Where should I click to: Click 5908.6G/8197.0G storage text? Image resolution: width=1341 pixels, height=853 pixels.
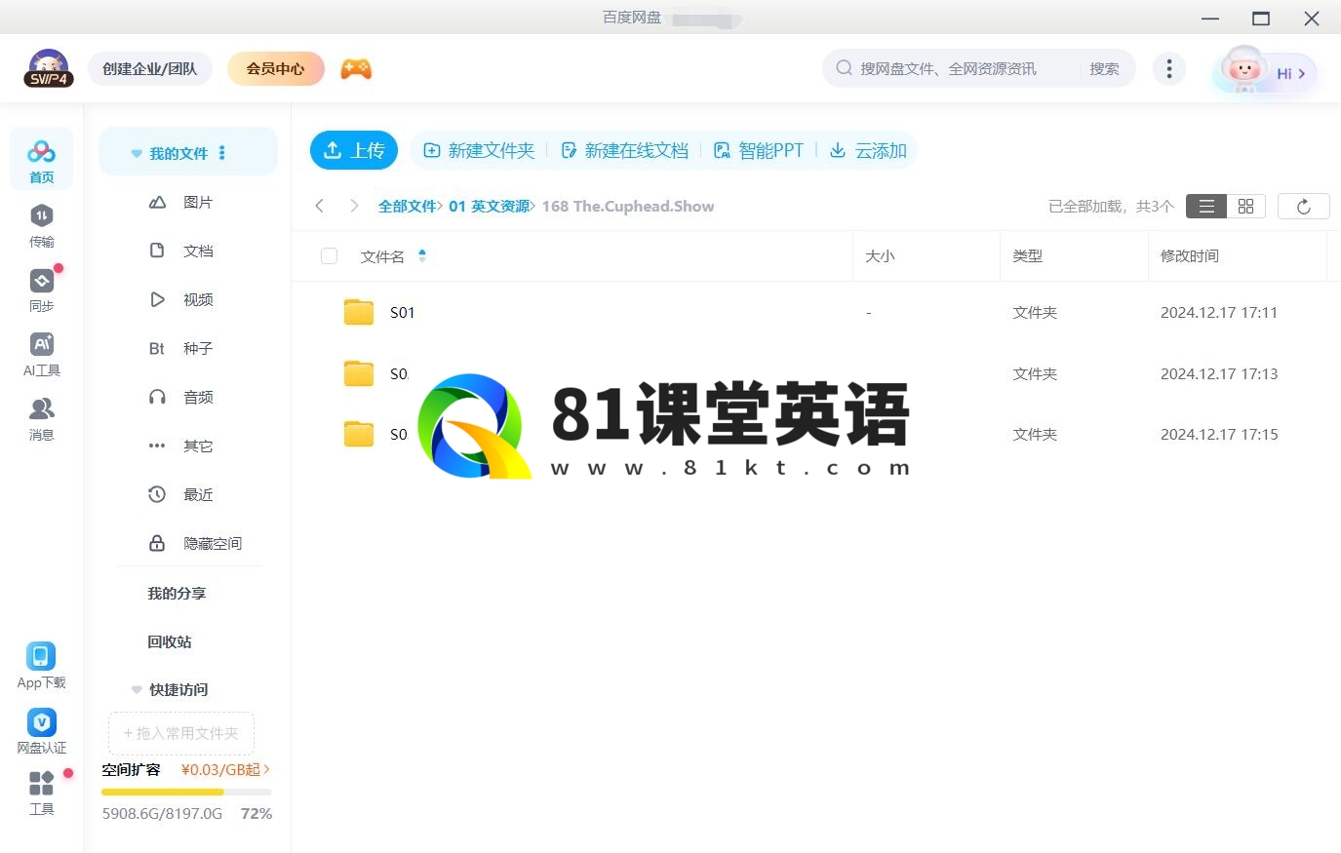(x=162, y=813)
